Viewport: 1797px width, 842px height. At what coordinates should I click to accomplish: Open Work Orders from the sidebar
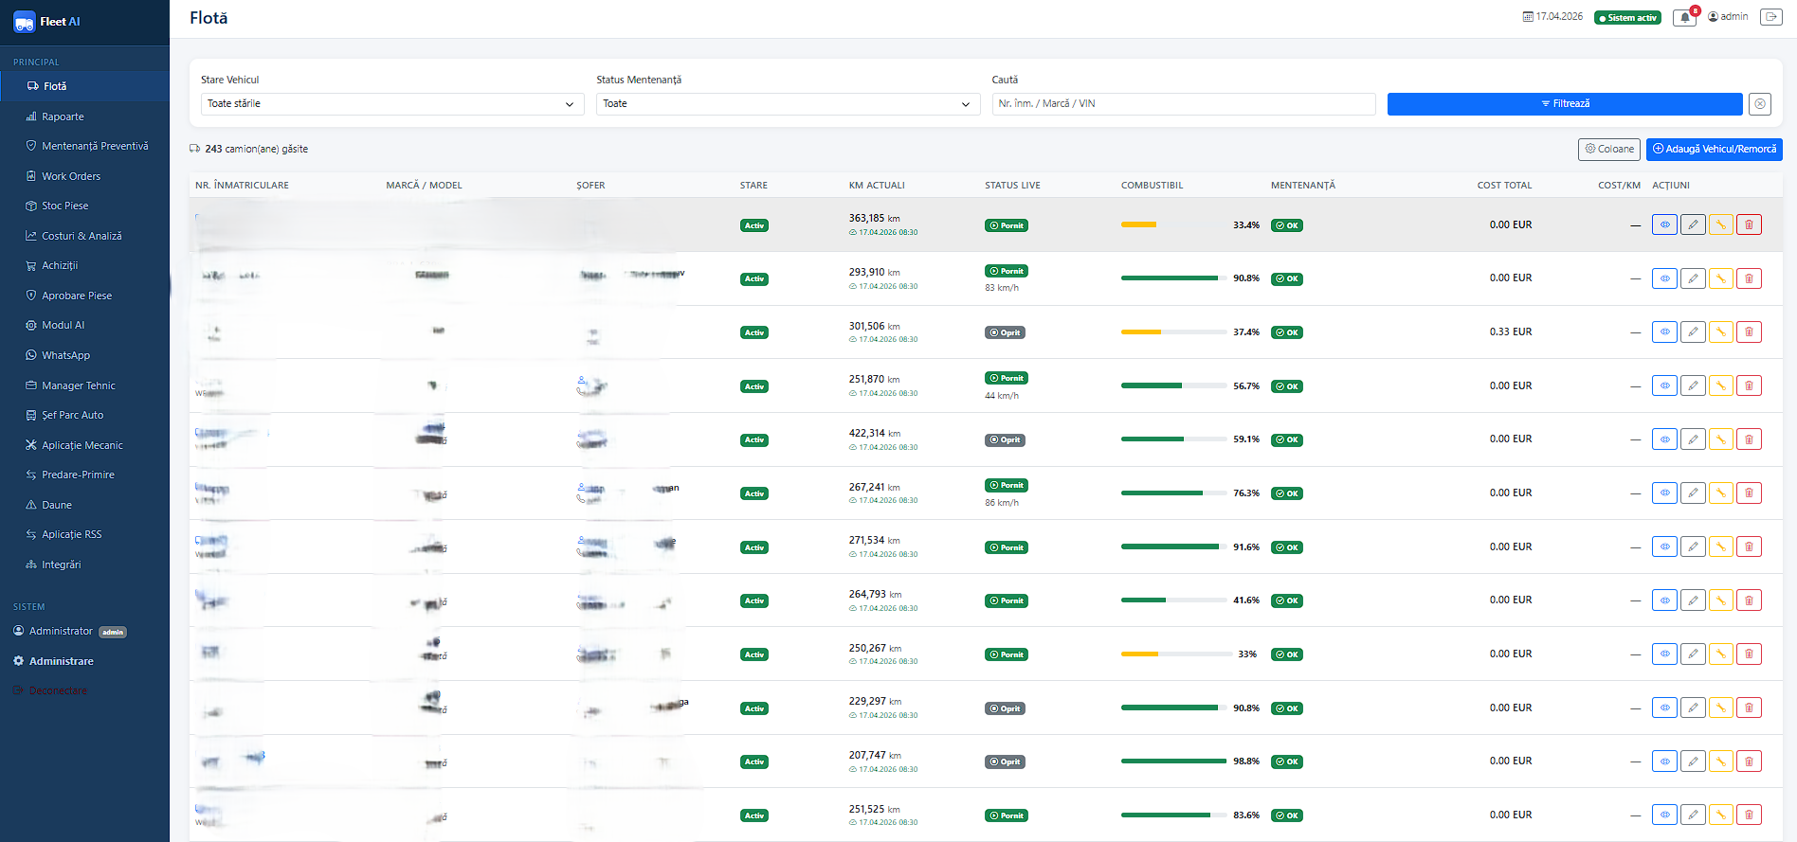pyautogui.click(x=71, y=176)
